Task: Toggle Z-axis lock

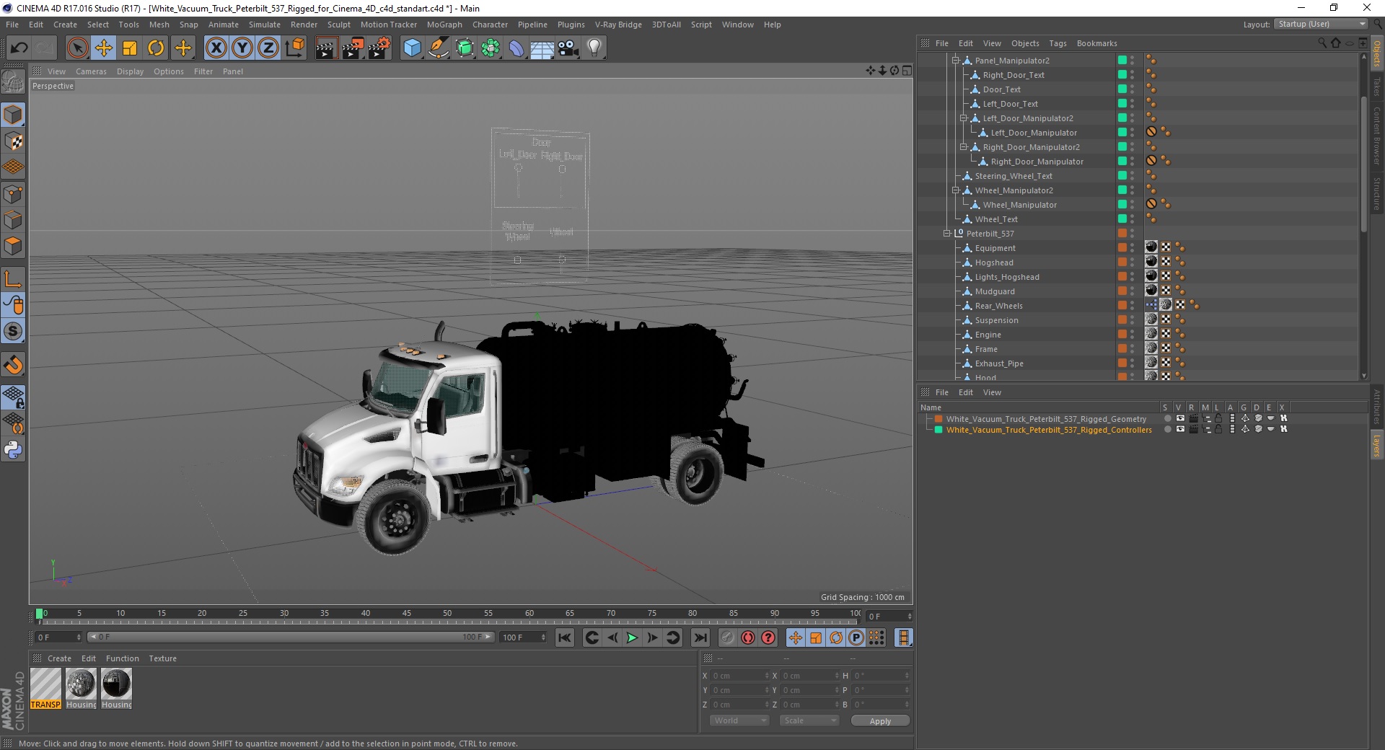Action: point(268,48)
